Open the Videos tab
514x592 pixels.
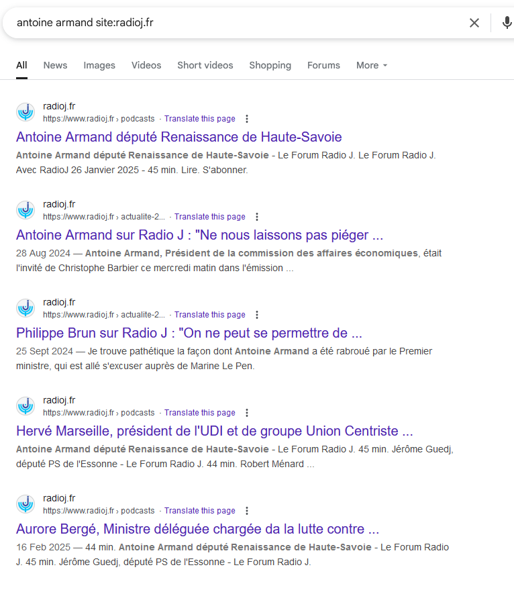(x=146, y=65)
